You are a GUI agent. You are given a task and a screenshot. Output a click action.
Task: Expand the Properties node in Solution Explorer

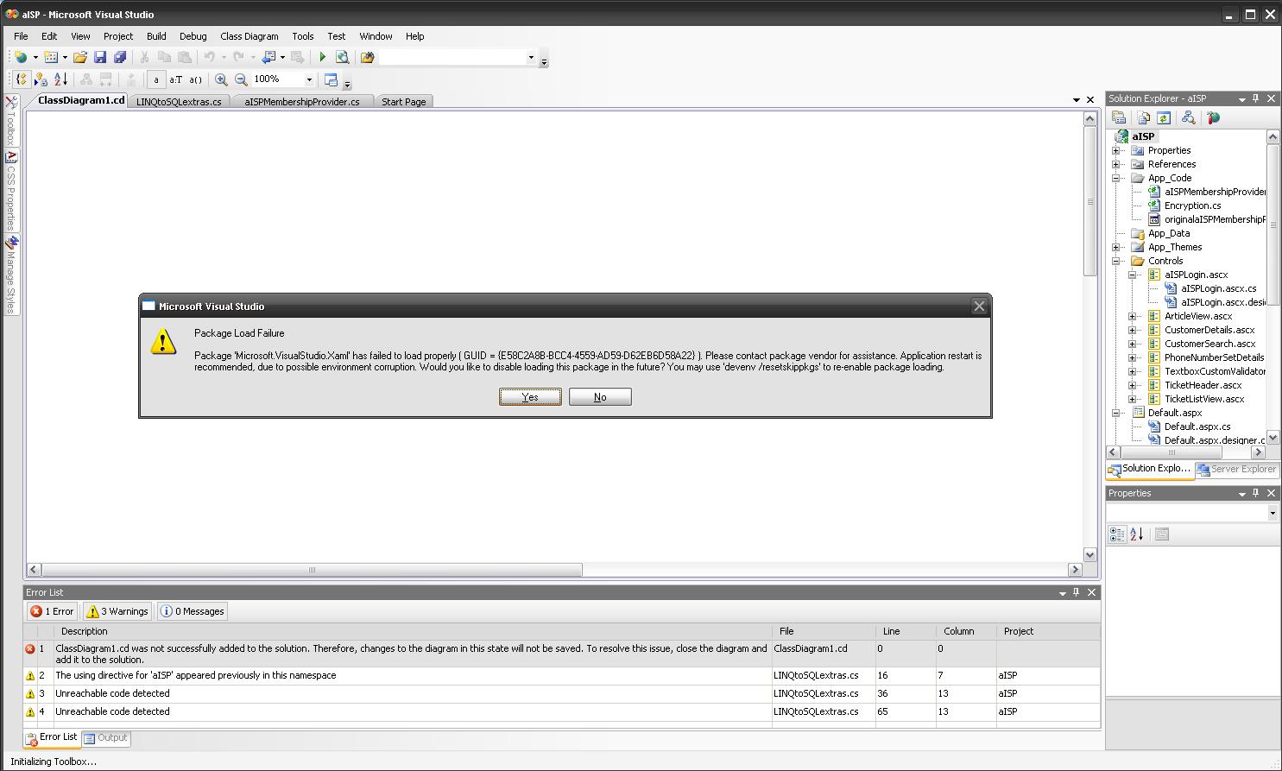pyautogui.click(x=1116, y=150)
